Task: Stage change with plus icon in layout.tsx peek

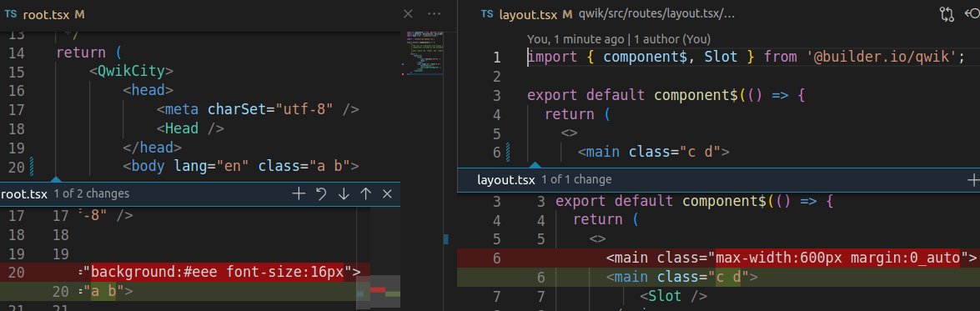Action: [973, 180]
